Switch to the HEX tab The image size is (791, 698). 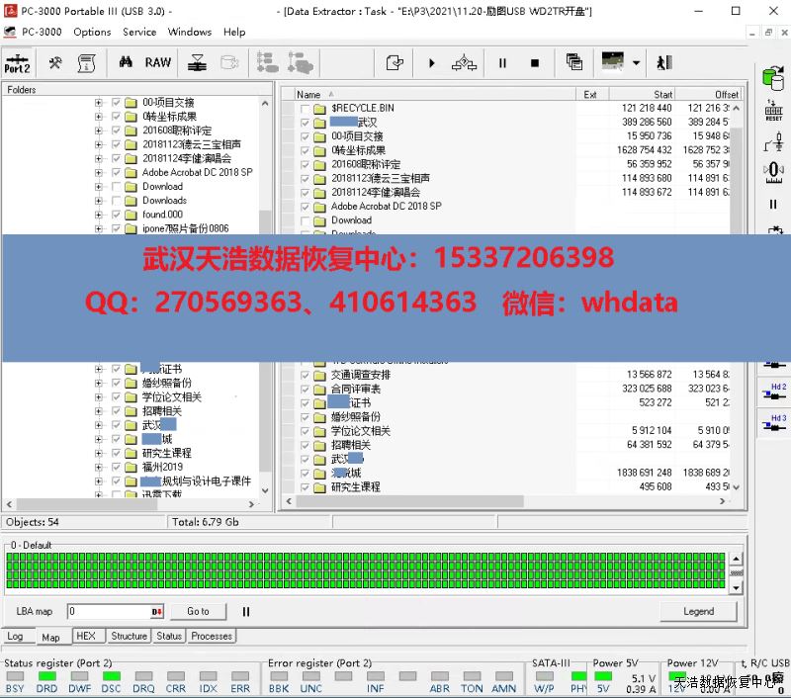coord(86,636)
